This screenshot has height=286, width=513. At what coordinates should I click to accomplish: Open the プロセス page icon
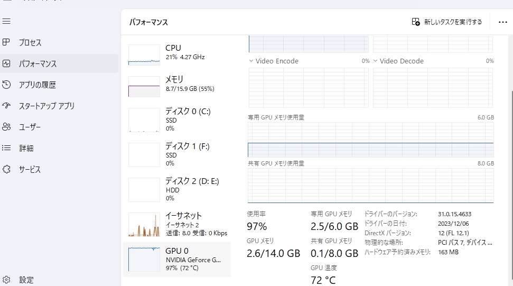6,42
